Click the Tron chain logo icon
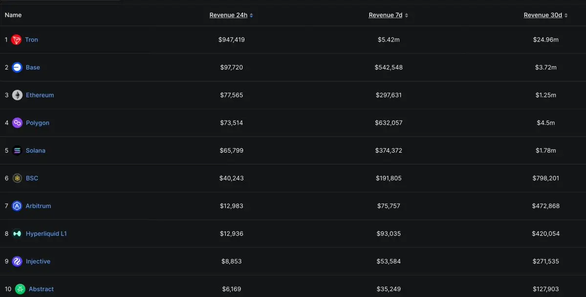 pyautogui.click(x=16, y=40)
